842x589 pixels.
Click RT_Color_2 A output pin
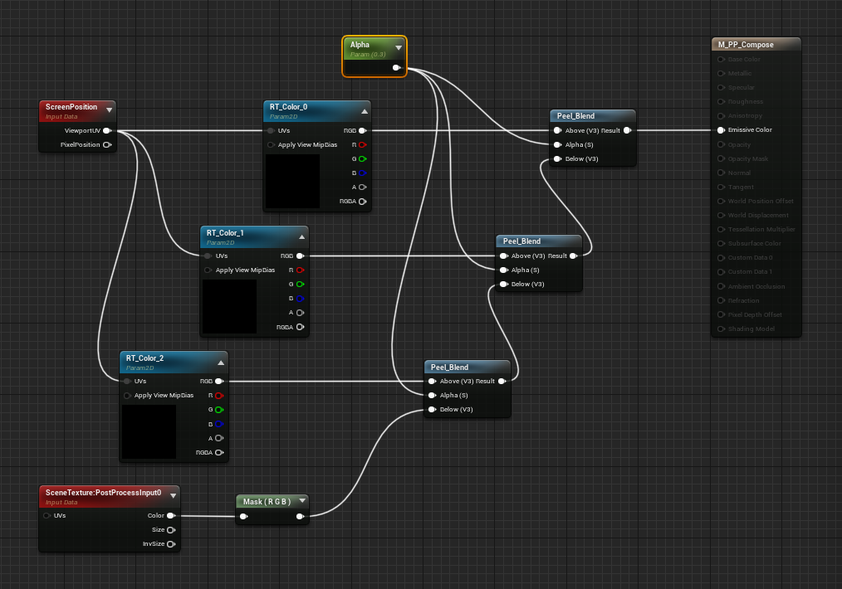tap(219, 438)
